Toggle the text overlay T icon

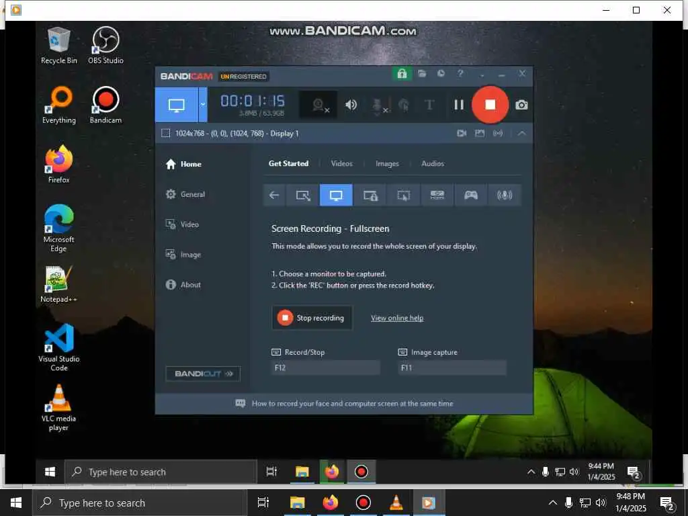click(x=429, y=105)
